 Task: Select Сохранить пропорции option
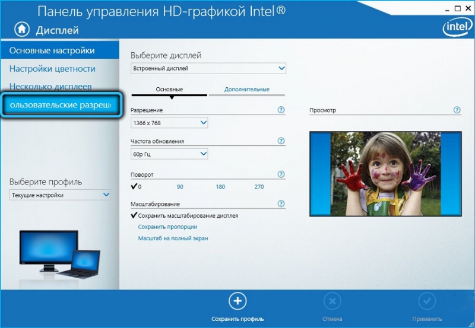(x=167, y=227)
